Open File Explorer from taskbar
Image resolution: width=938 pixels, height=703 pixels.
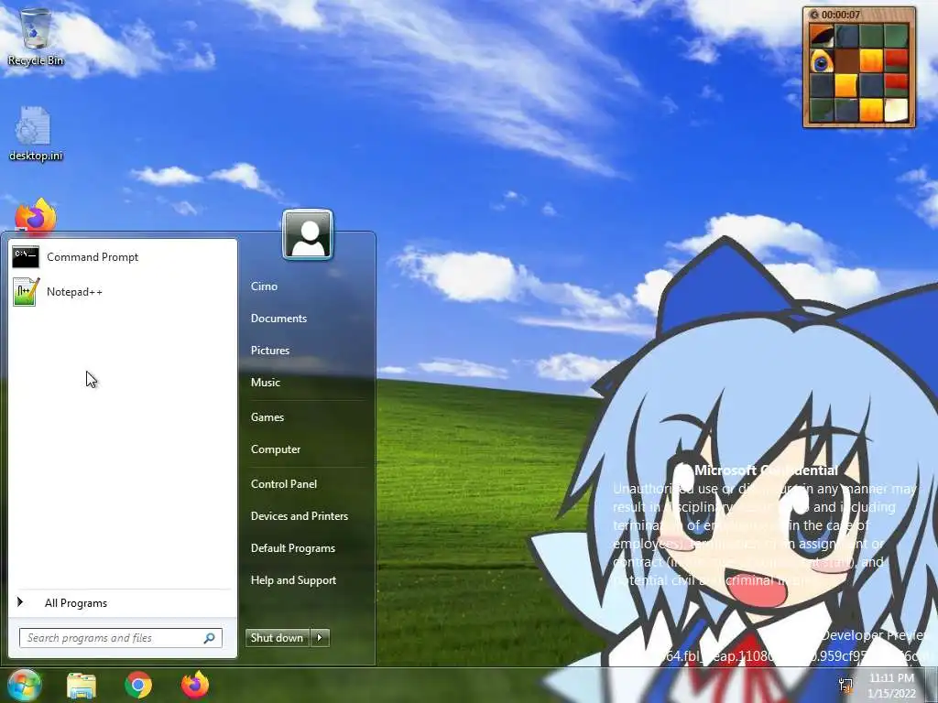click(x=82, y=685)
